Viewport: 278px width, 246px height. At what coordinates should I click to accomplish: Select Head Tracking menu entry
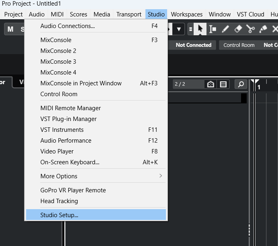(96, 201)
